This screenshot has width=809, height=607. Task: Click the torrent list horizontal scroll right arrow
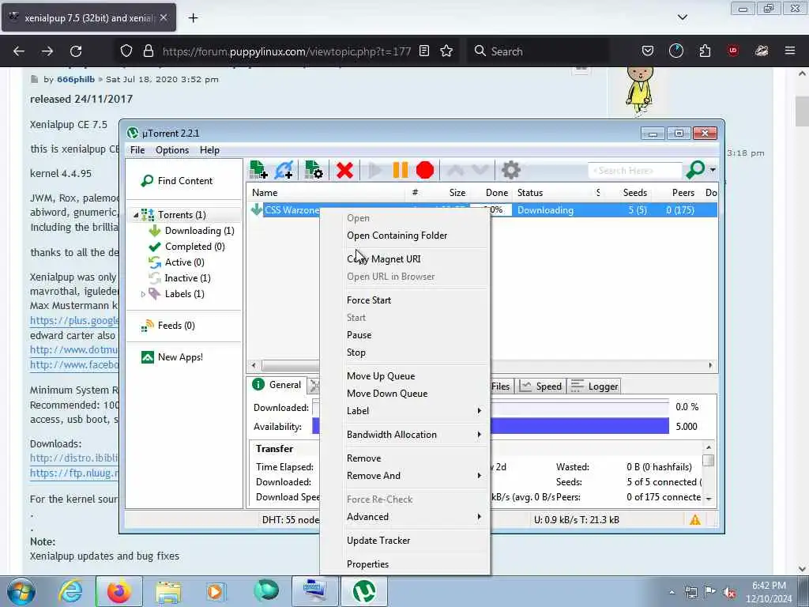(x=710, y=365)
